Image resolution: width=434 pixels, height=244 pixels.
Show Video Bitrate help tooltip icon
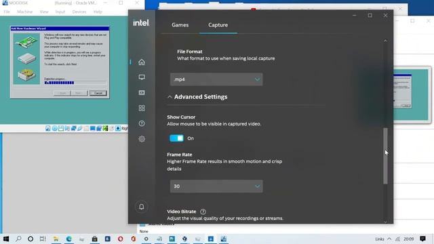pos(203,211)
